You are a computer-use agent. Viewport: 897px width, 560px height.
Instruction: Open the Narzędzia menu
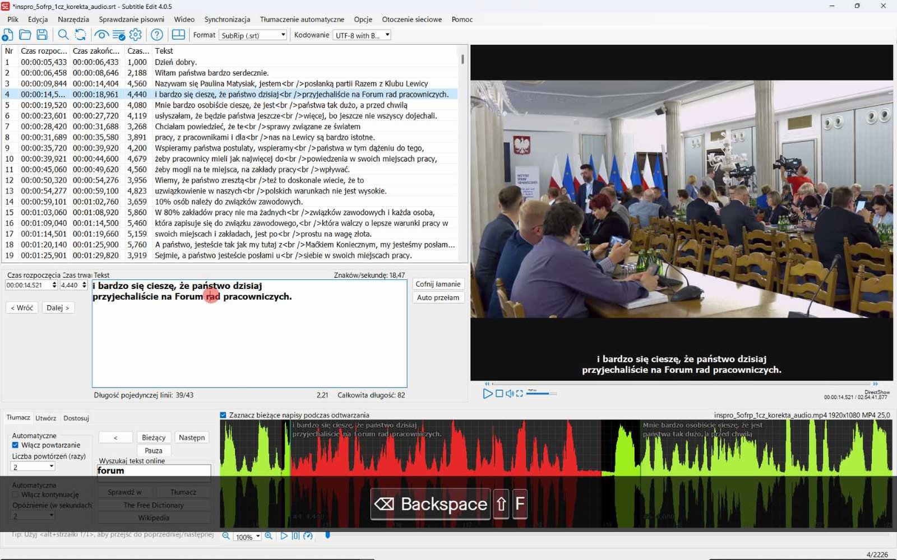coord(73,19)
